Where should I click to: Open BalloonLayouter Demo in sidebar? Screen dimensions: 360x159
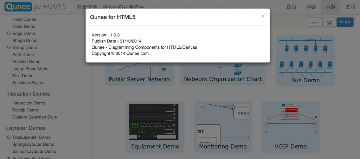pos(34,151)
